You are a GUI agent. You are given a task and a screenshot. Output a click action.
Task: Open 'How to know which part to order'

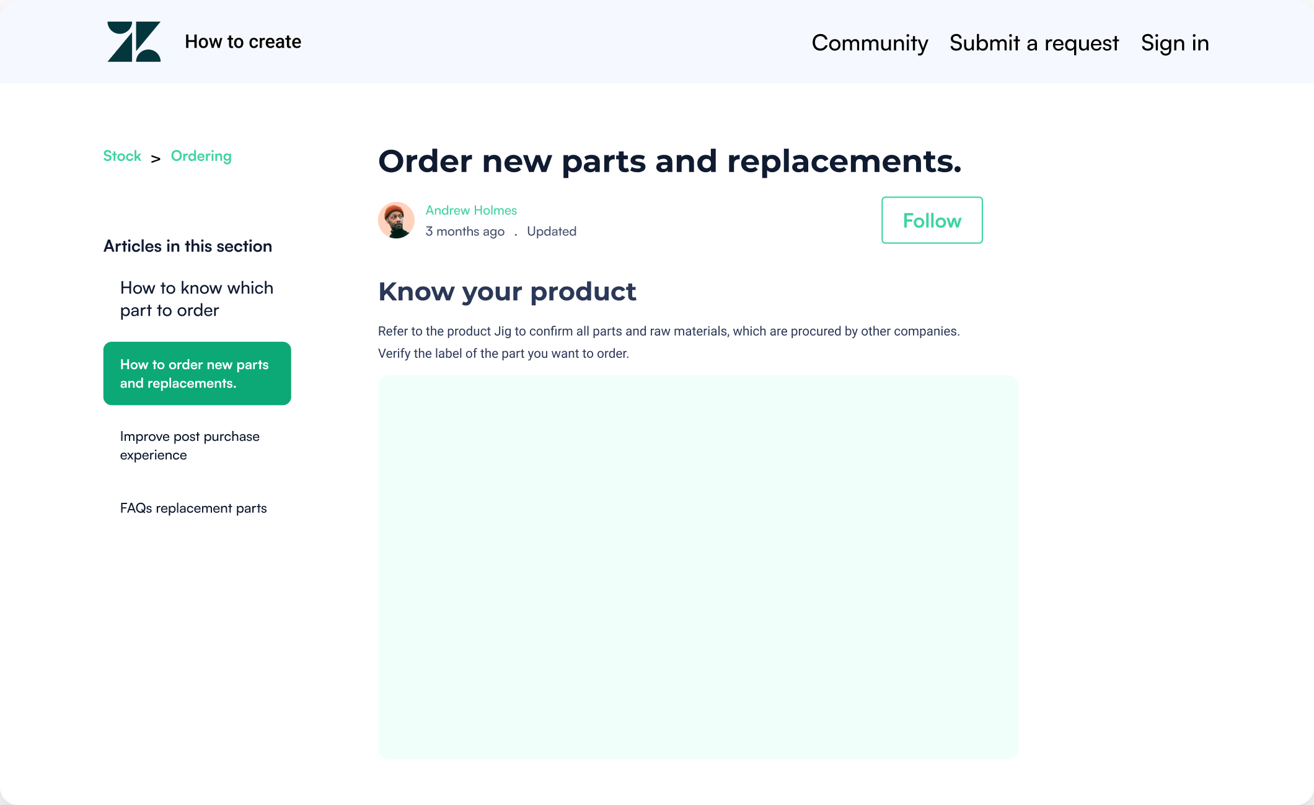(x=196, y=299)
